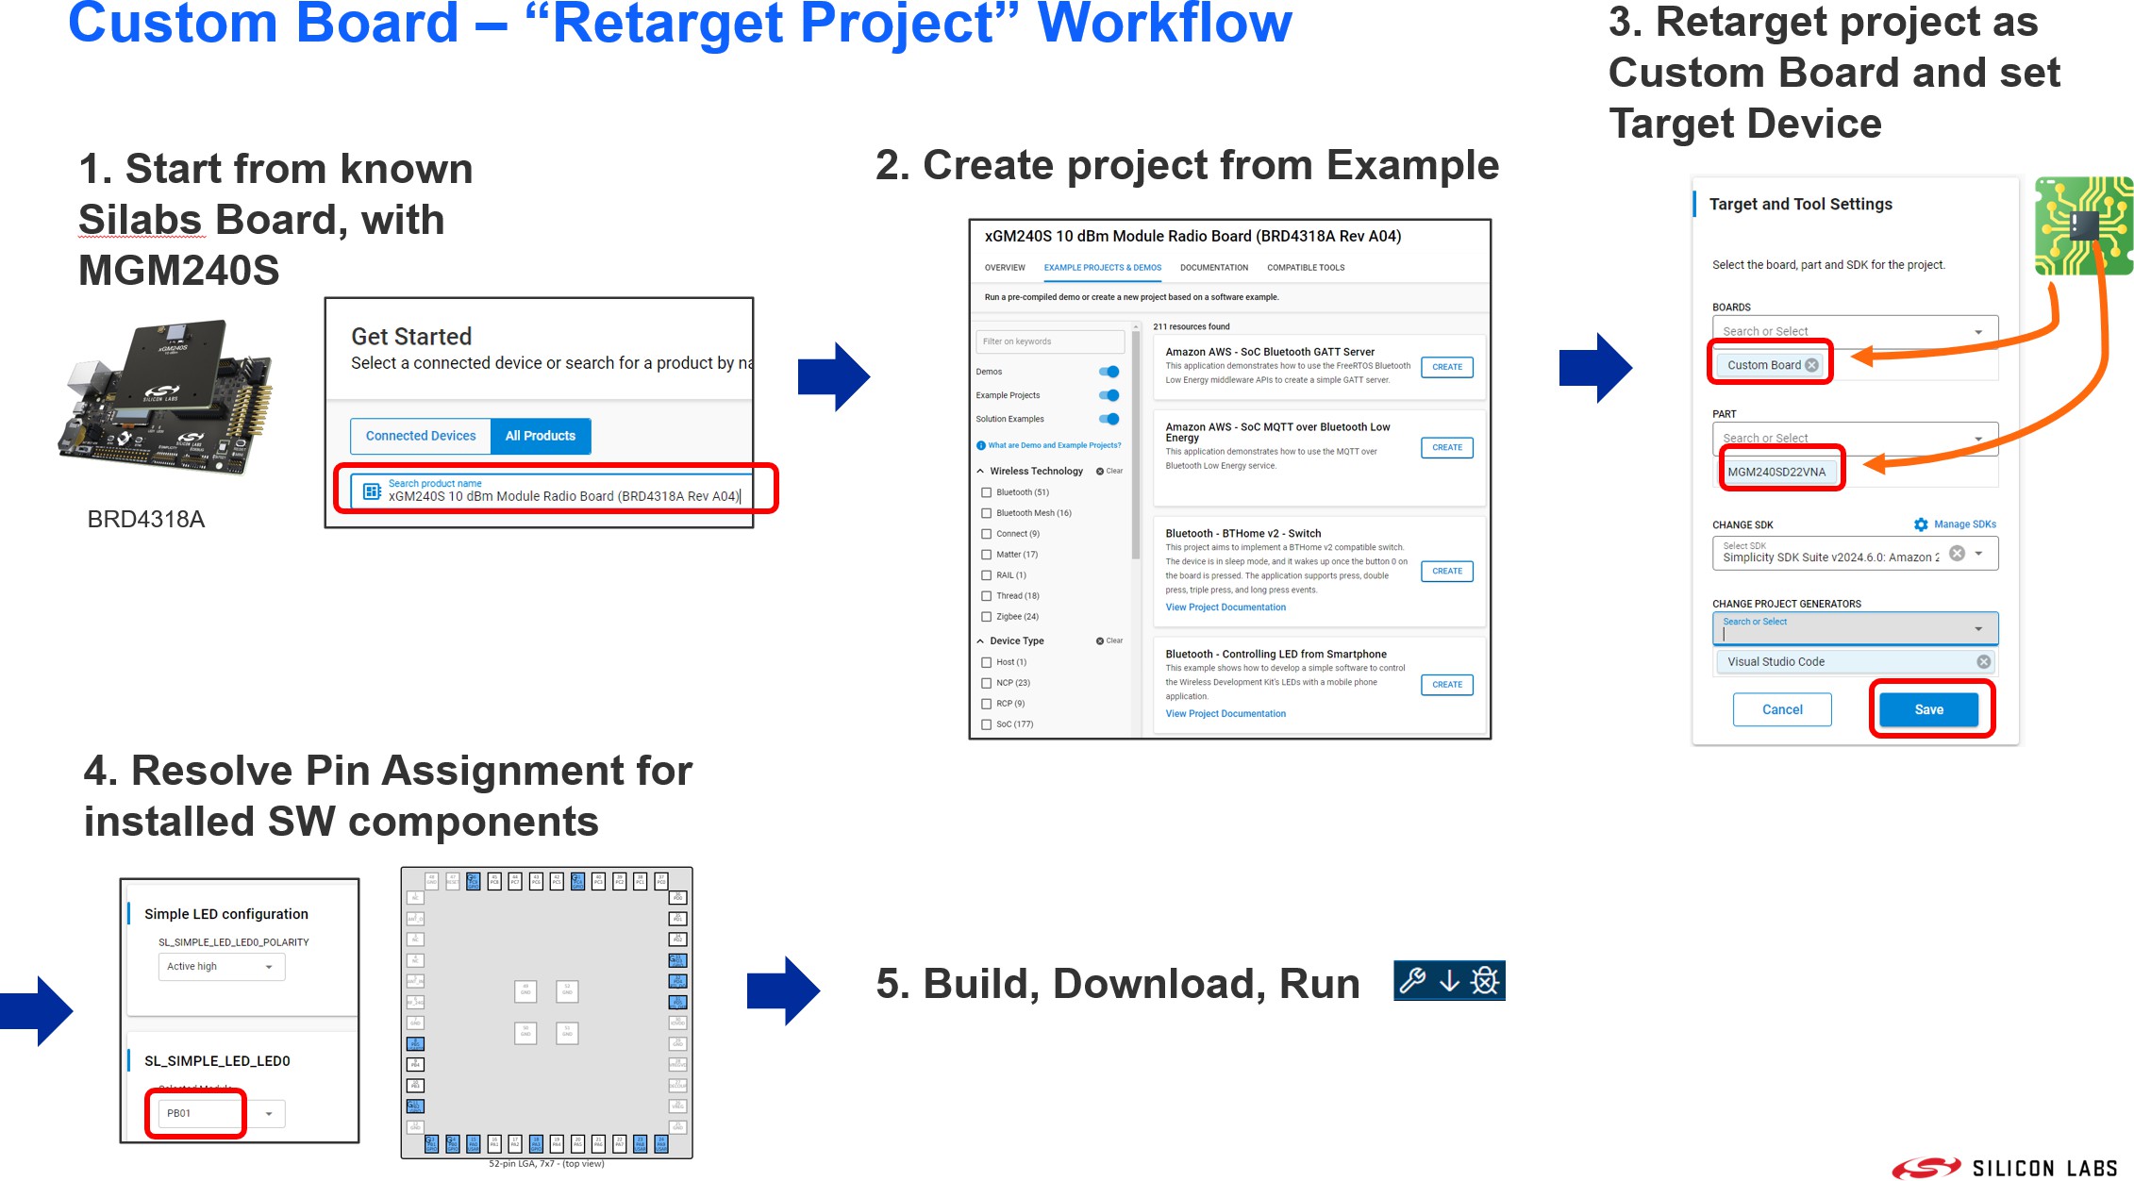The height and width of the screenshot is (1181, 2134).
Task: Click the filter panel vertical scrollbar
Action: [x=1136, y=443]
